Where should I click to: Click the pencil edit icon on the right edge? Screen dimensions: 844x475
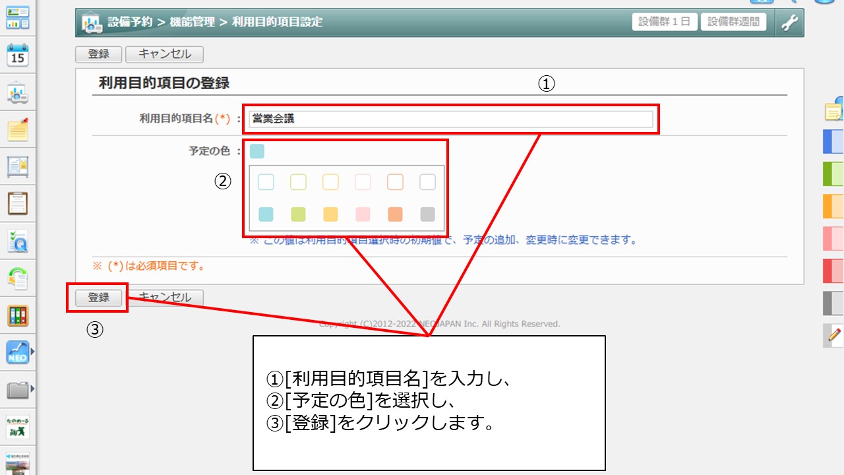(833, 336)
